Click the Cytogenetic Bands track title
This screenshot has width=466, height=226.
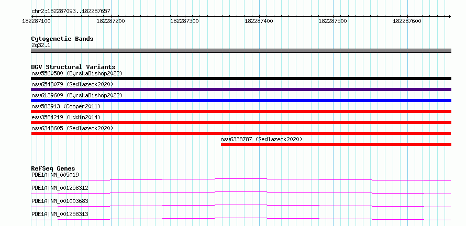62,39
